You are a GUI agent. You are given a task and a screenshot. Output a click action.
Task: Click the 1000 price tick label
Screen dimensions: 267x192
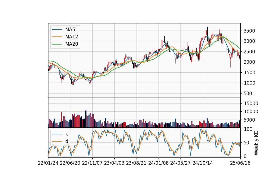click(249, 83)
